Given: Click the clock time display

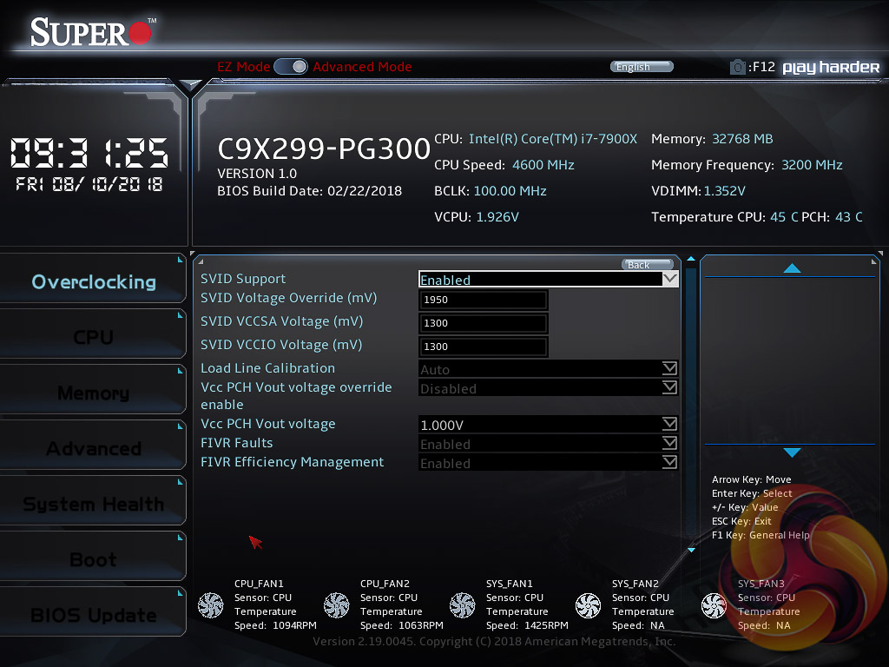Looking at the screenshot, I should (x=89, y=153).
